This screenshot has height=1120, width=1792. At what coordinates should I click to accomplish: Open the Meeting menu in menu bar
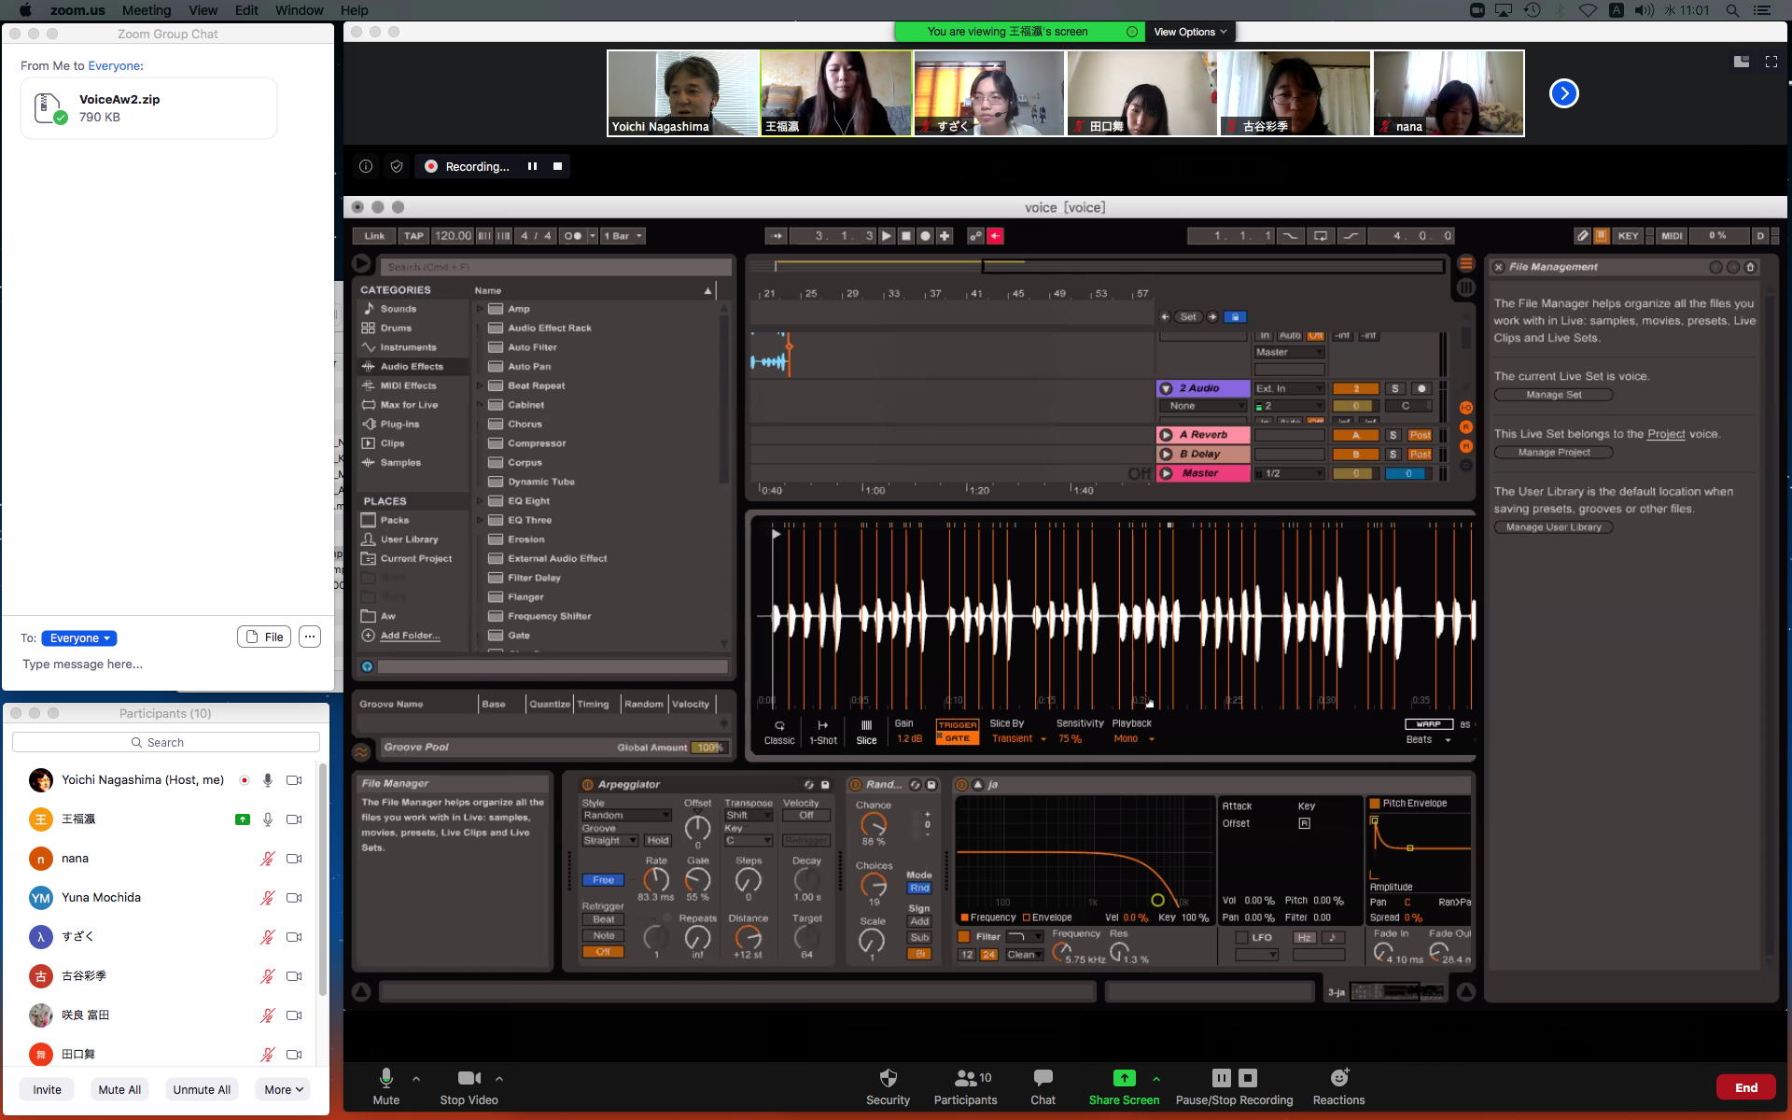(x=147, y=10)
